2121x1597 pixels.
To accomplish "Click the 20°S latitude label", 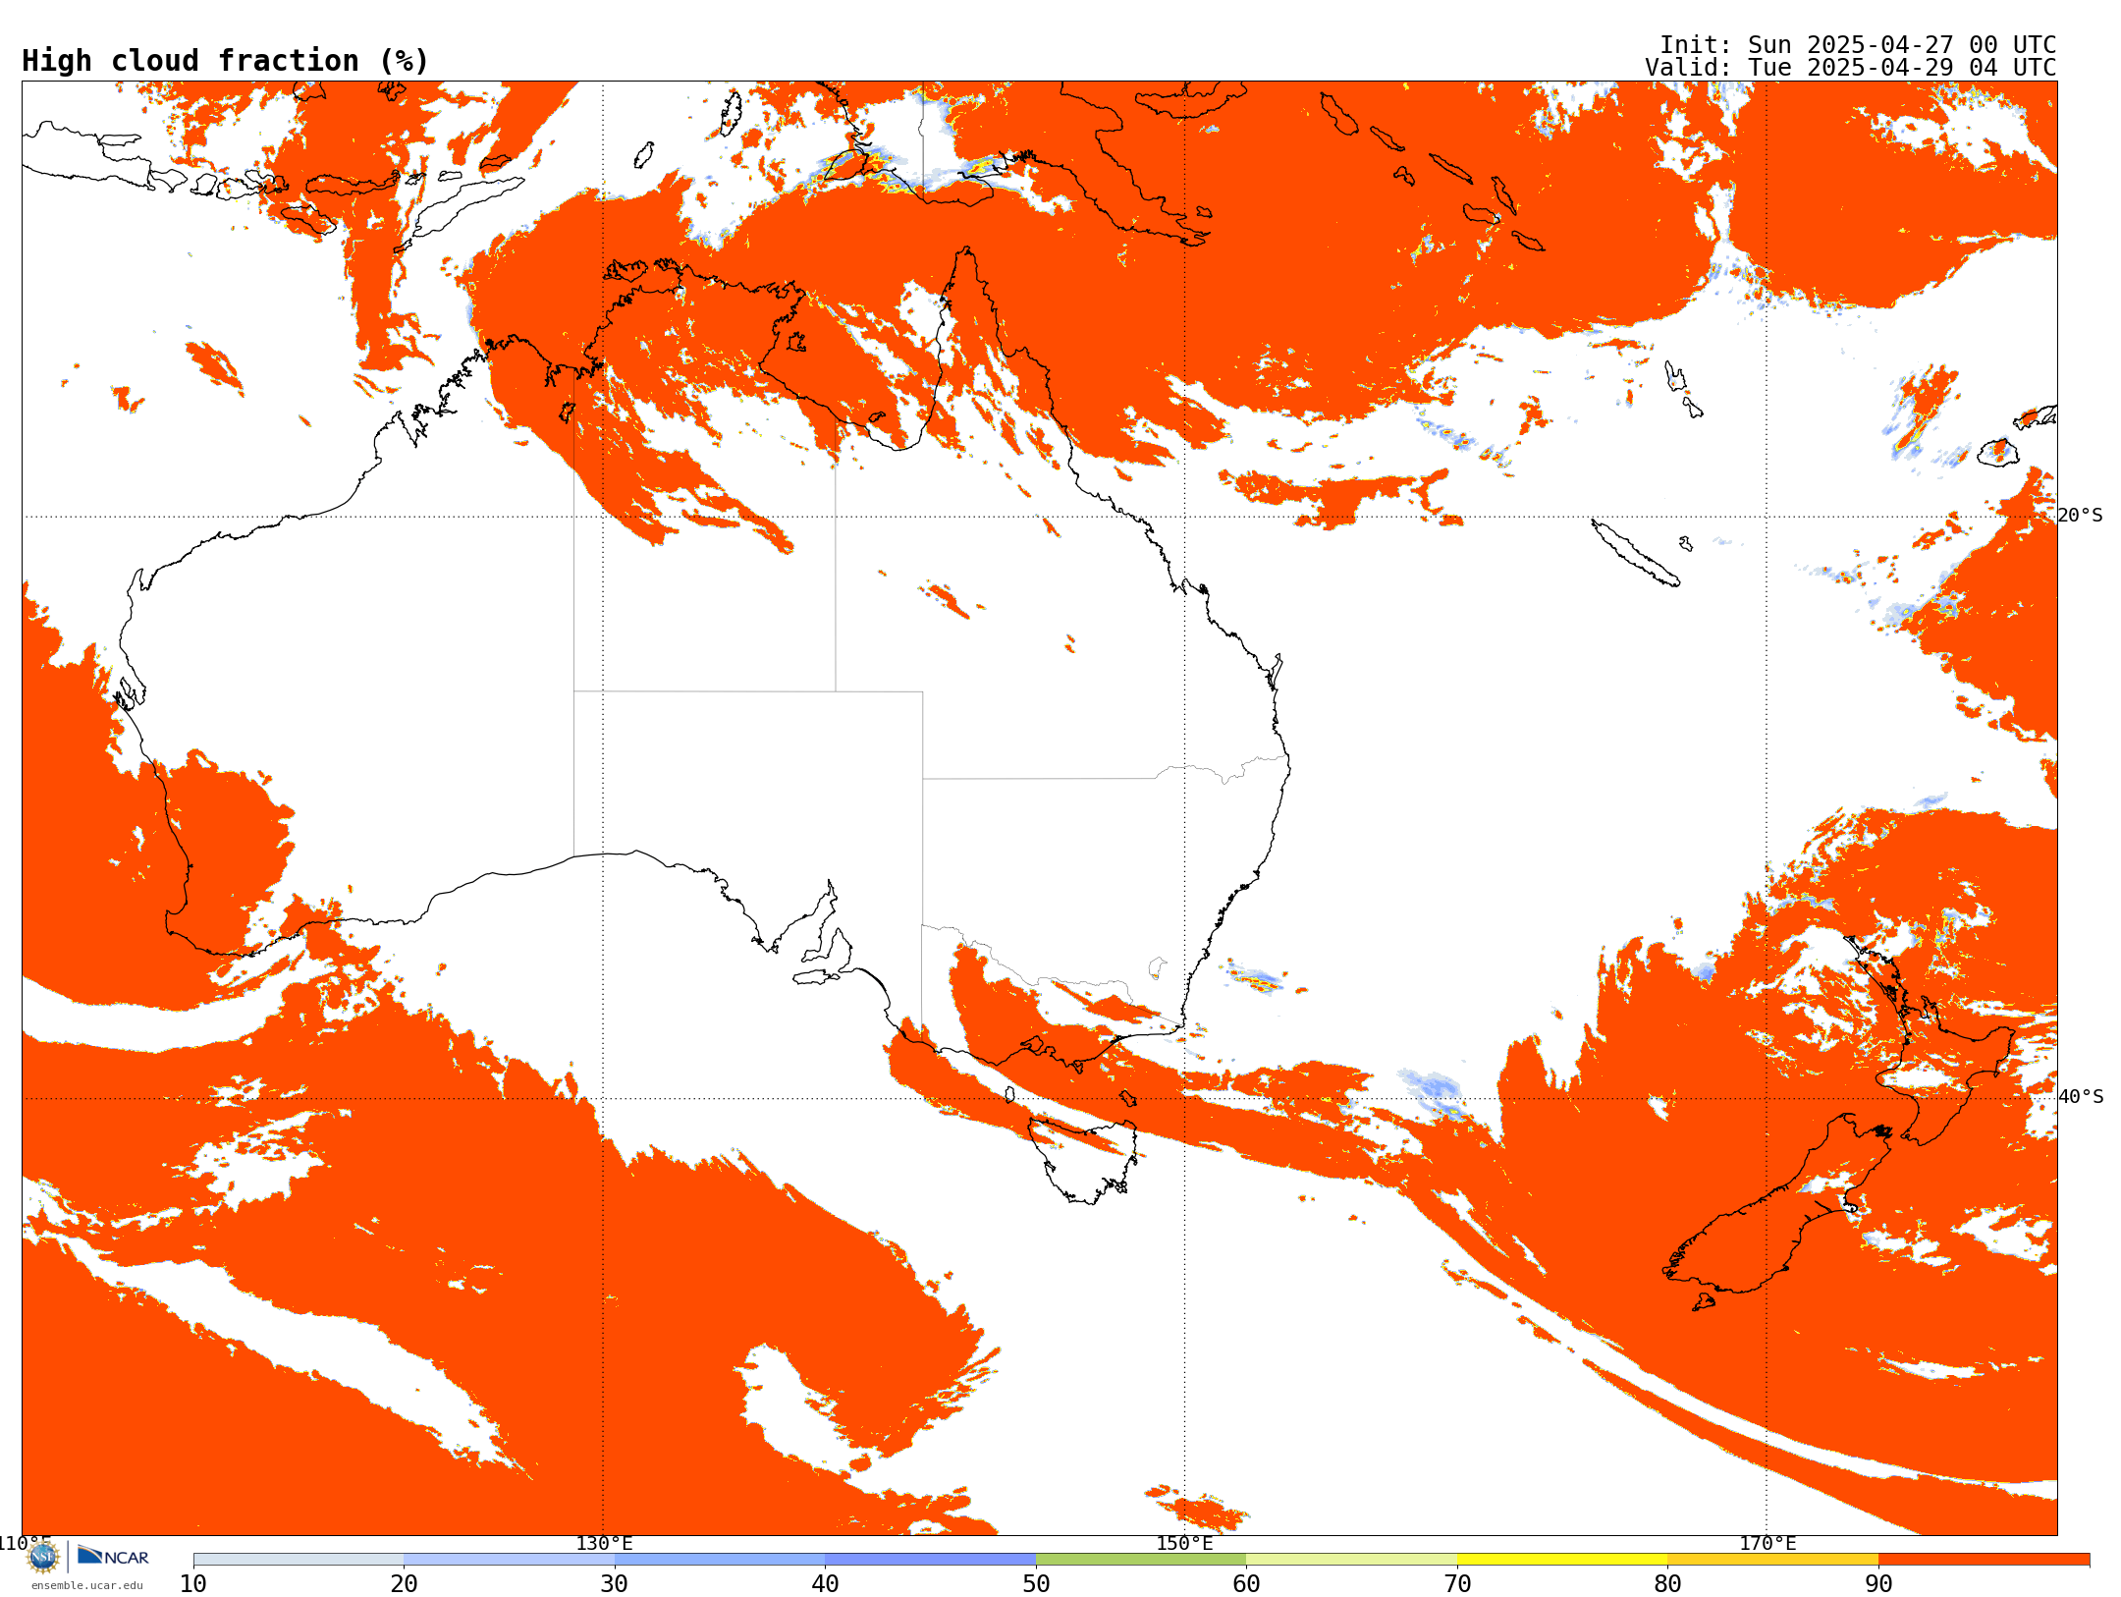I will [2080, 516].
